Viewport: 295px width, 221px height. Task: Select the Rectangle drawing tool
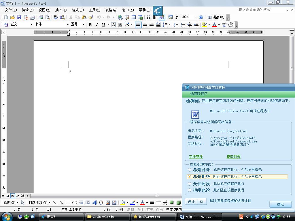tap(68, 202)
